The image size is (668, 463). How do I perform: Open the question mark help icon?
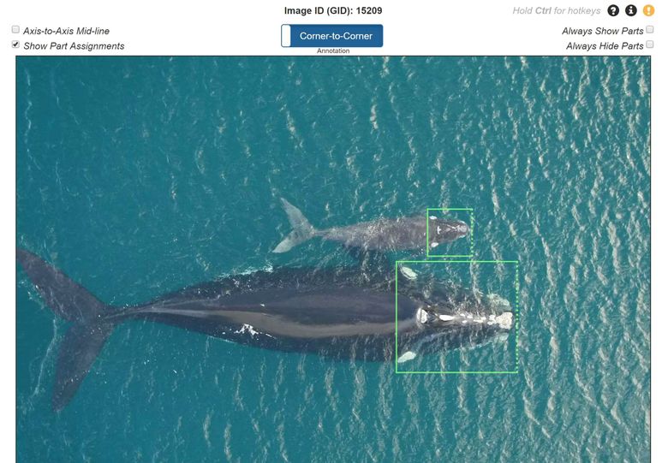(613, 10)
